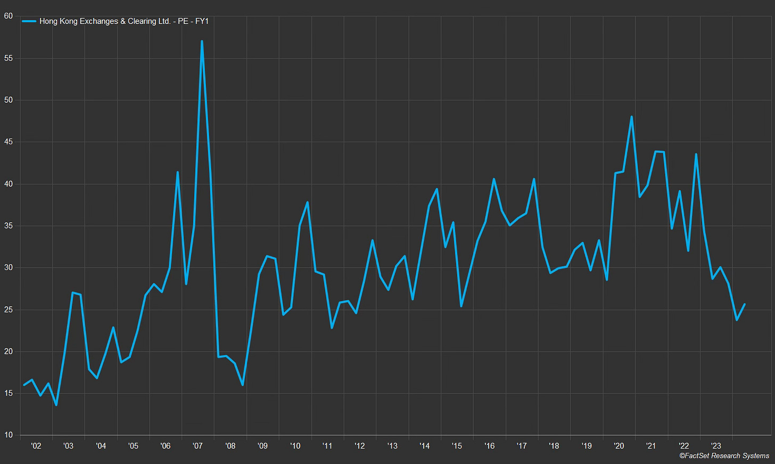This screenshot has width=775, height=464.
Task: Click the '08 x-axis year label
Action: [x=230, y=446]
